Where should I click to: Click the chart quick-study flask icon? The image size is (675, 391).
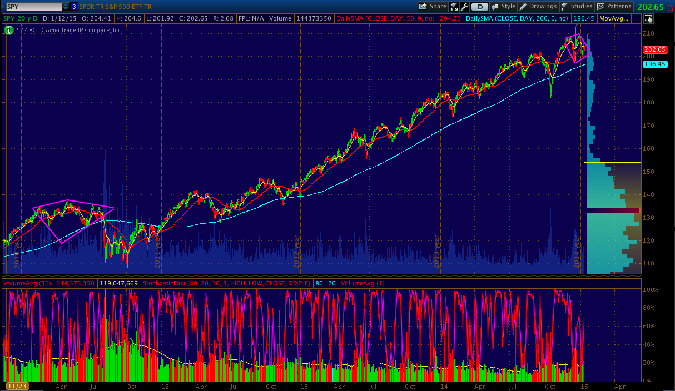coord(454,7)
